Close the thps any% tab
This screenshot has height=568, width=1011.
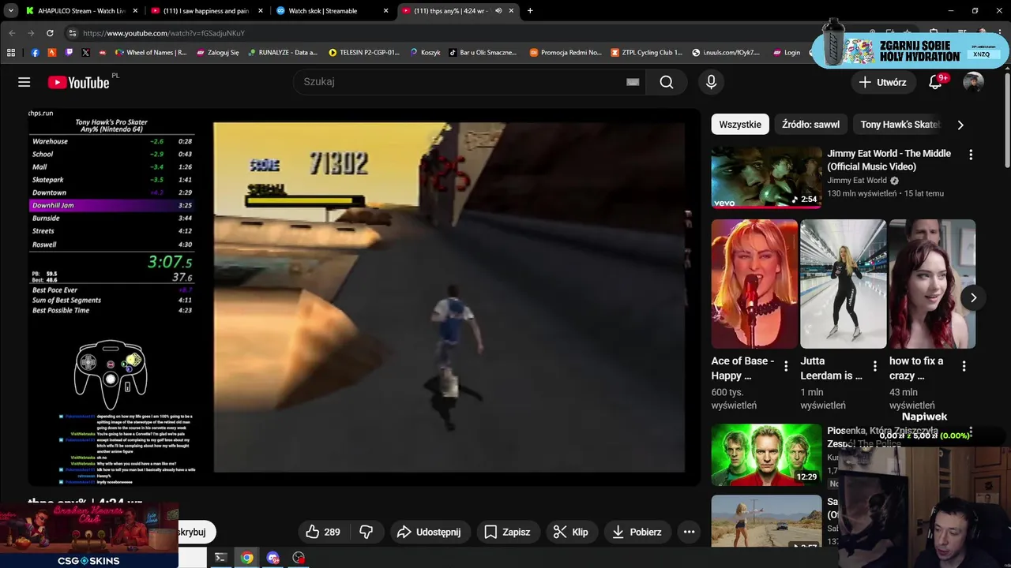tap(512, 11)
